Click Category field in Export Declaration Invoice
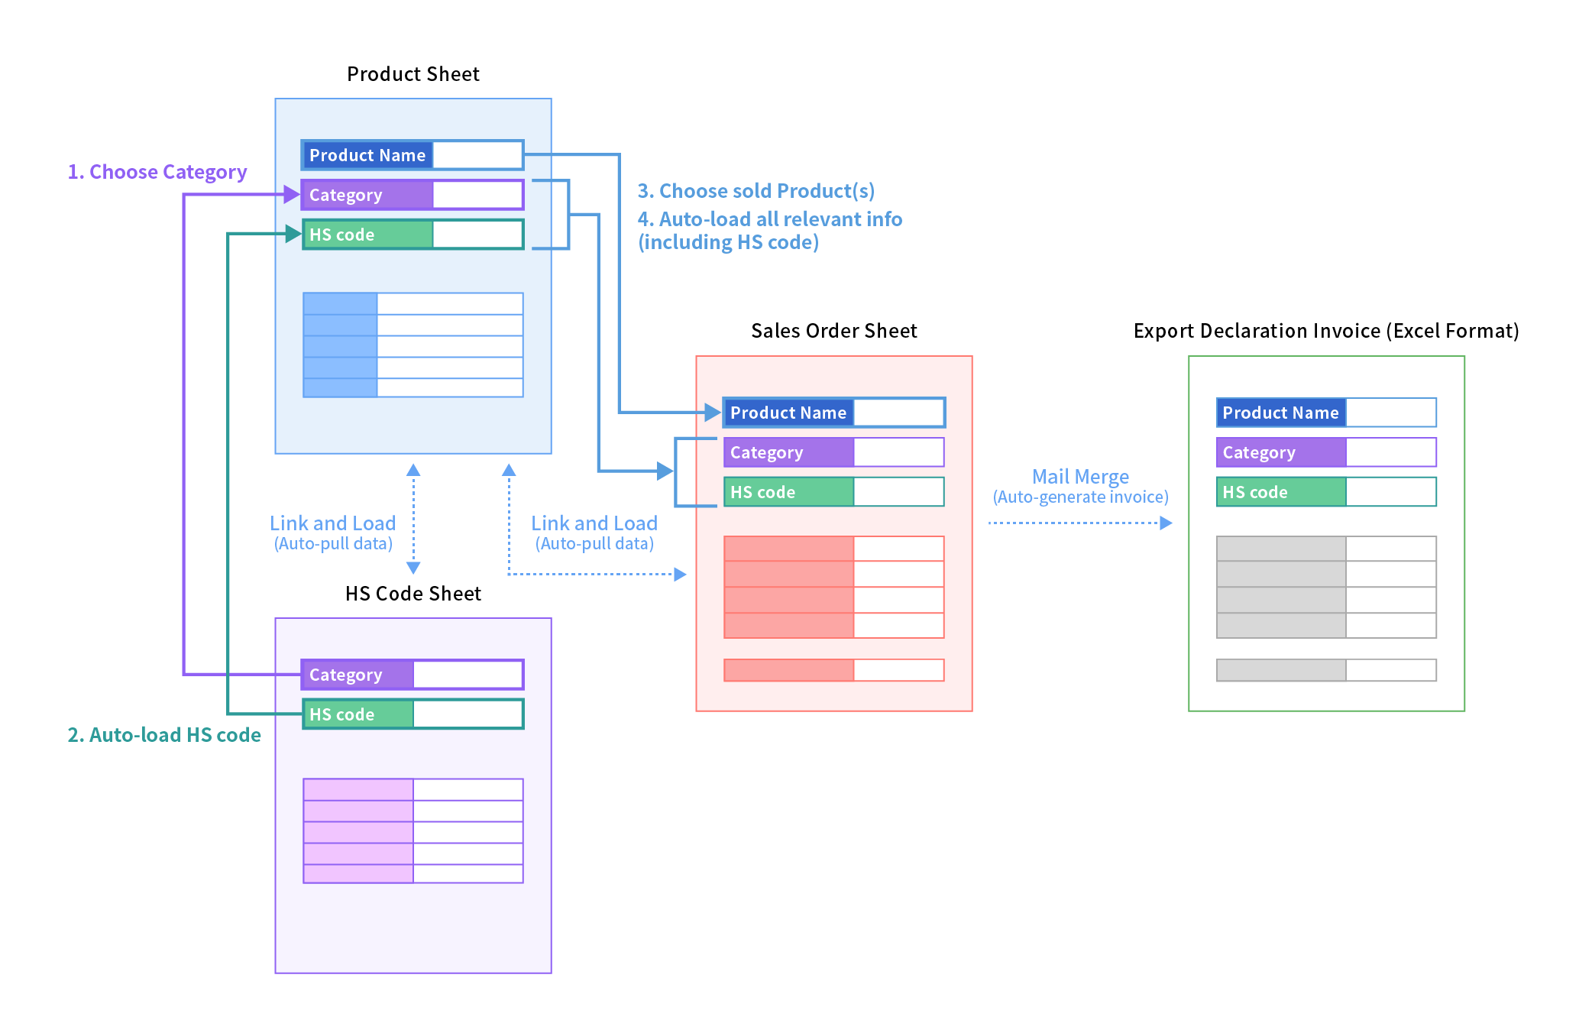This screenshot has width=1592, height=1033. (x=1326, y=452)
